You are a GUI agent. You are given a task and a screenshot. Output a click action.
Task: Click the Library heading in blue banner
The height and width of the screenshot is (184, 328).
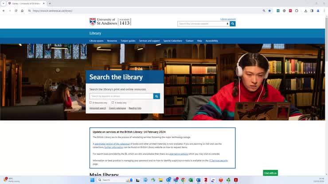(95, 33)
